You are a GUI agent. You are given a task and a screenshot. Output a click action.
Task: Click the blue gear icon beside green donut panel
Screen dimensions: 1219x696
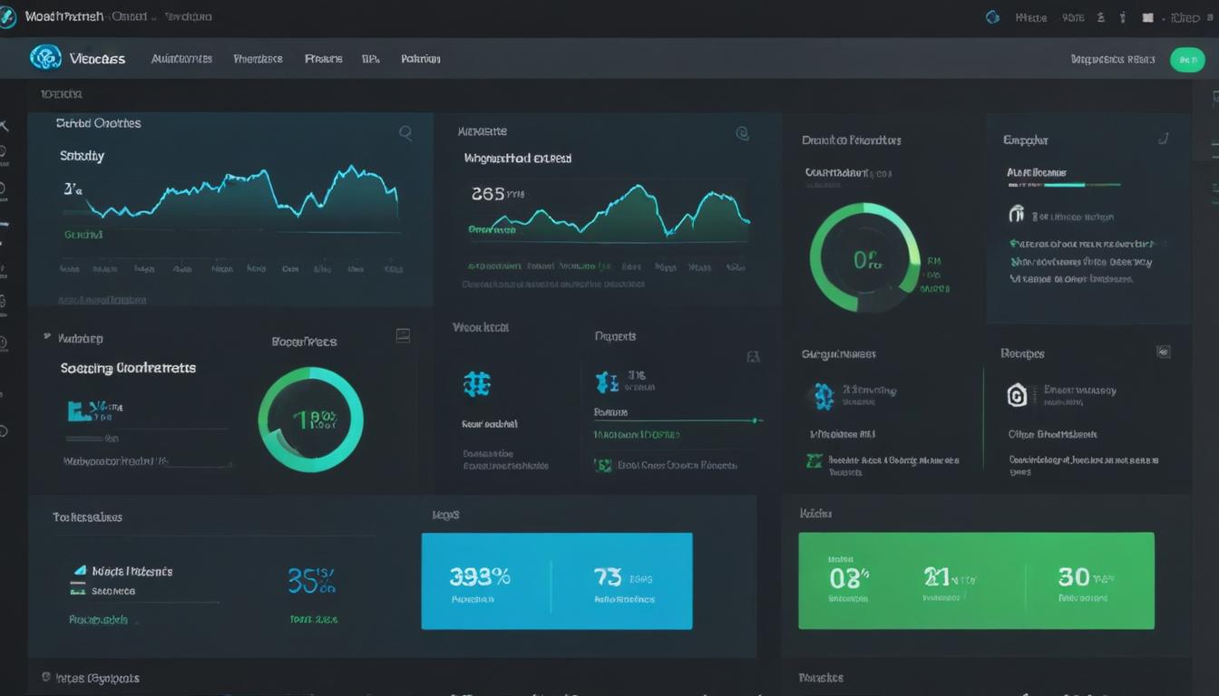tap(824, 396)
